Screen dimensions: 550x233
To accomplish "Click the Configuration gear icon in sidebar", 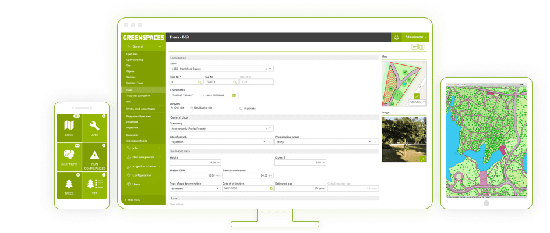I will (128, 175).
